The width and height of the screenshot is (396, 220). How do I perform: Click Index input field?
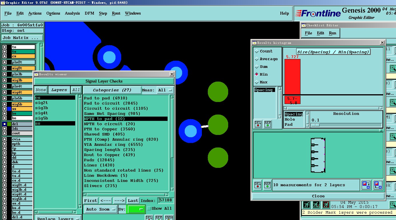point(166,201)
